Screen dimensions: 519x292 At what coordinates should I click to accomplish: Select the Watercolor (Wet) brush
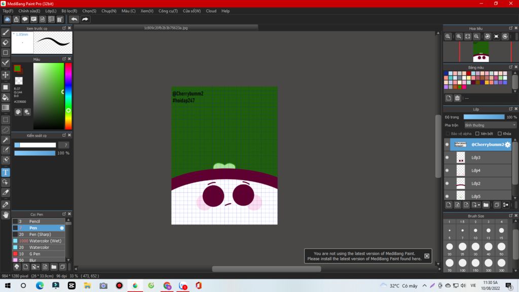pos(39,241)
